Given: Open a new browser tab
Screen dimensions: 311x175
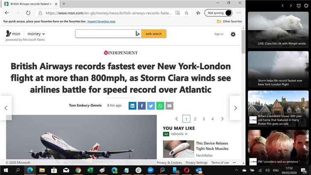Looking at the screenshot, I should coord(64,4).
